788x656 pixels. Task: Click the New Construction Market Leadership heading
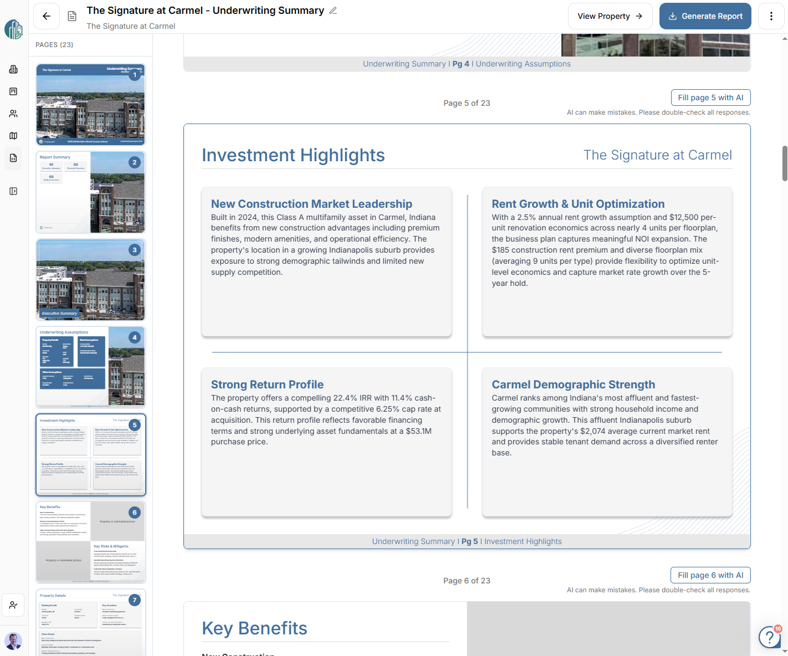(311, 204)
